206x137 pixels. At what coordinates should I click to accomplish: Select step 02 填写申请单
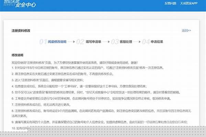pyautogui.click(x=89, y=42)
